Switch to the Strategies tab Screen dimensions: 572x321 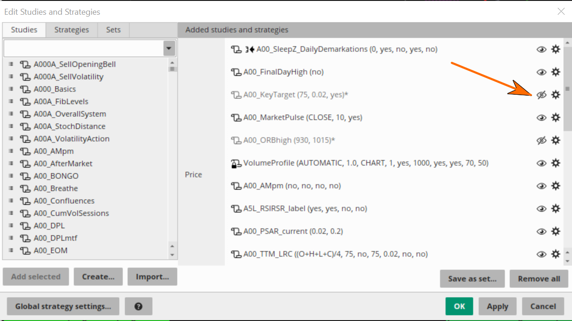pos(72,30)
